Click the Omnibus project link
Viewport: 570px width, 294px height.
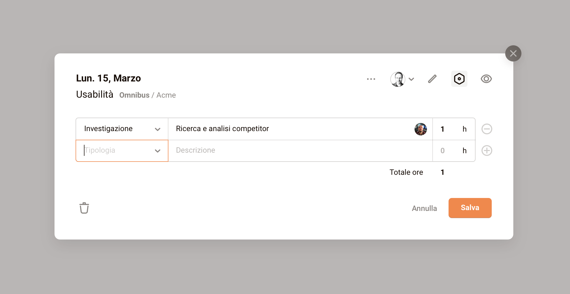click(134, 95)
